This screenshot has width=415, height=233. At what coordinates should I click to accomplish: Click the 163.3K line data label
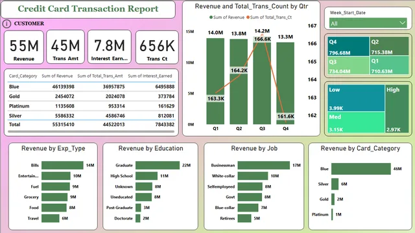216,98
